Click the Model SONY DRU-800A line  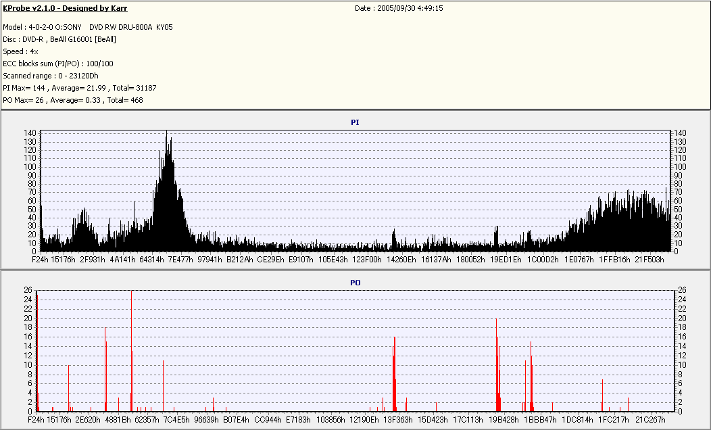(x=87, y=27)
